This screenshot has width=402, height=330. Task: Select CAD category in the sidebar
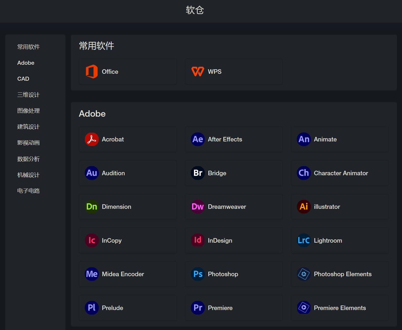click(x=23, y=79)
